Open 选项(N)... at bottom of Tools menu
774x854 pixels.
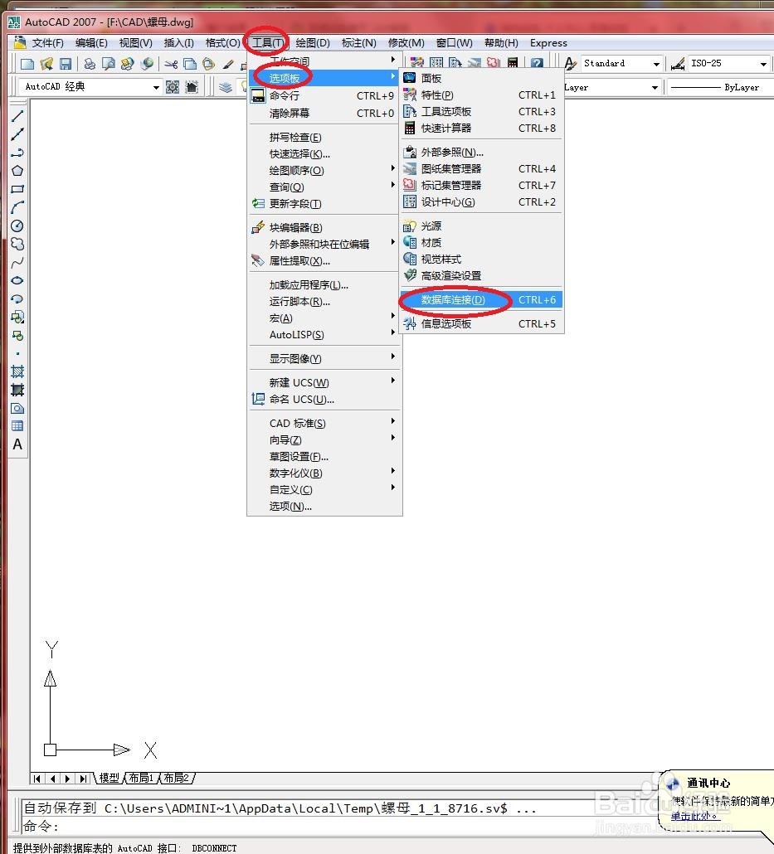click(325, 506)
